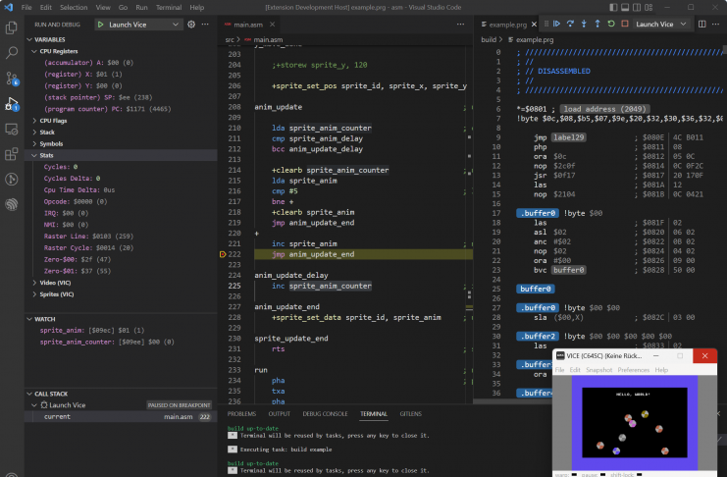
Task: Toggle the breakpoint at line 222
Action: 223,254
